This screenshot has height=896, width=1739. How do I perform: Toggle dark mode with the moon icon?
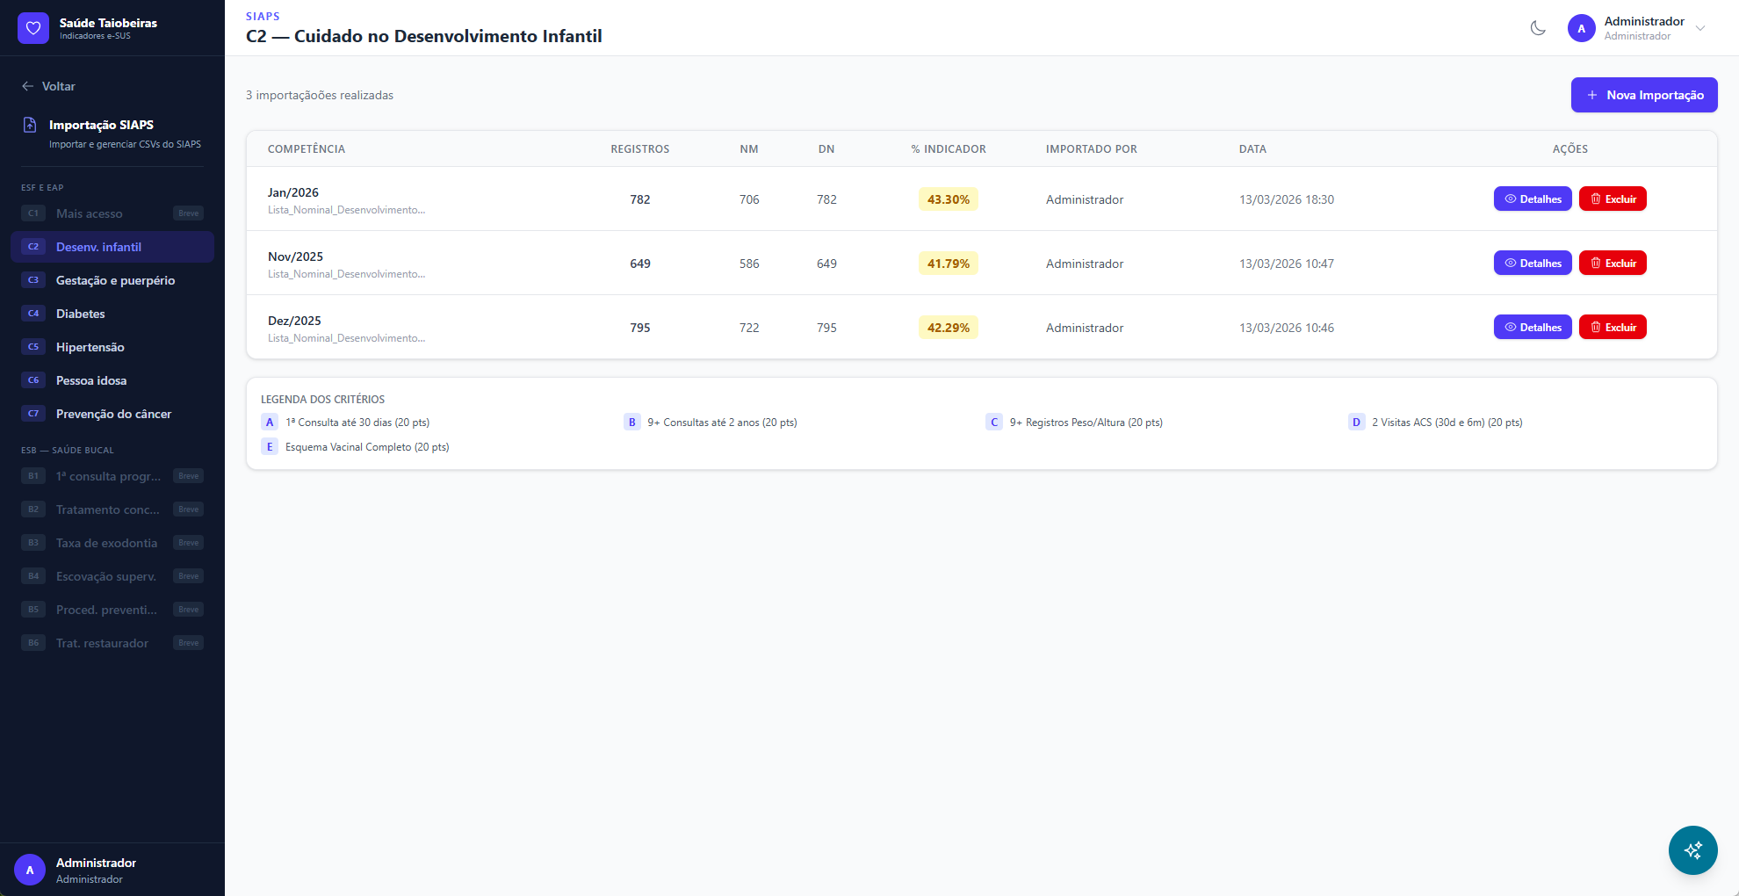click(1538, 28)
